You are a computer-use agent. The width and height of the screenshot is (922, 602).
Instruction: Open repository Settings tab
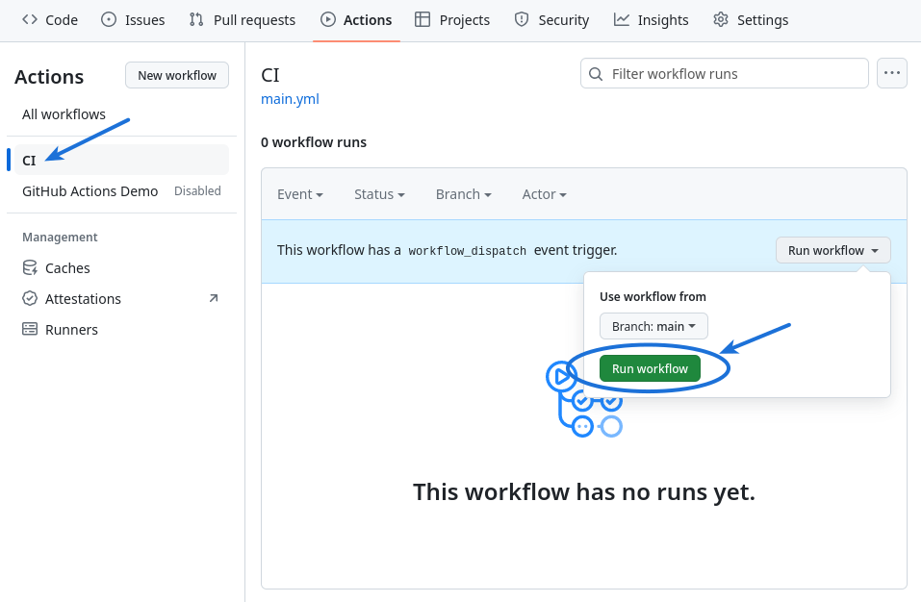pos(751,20)
